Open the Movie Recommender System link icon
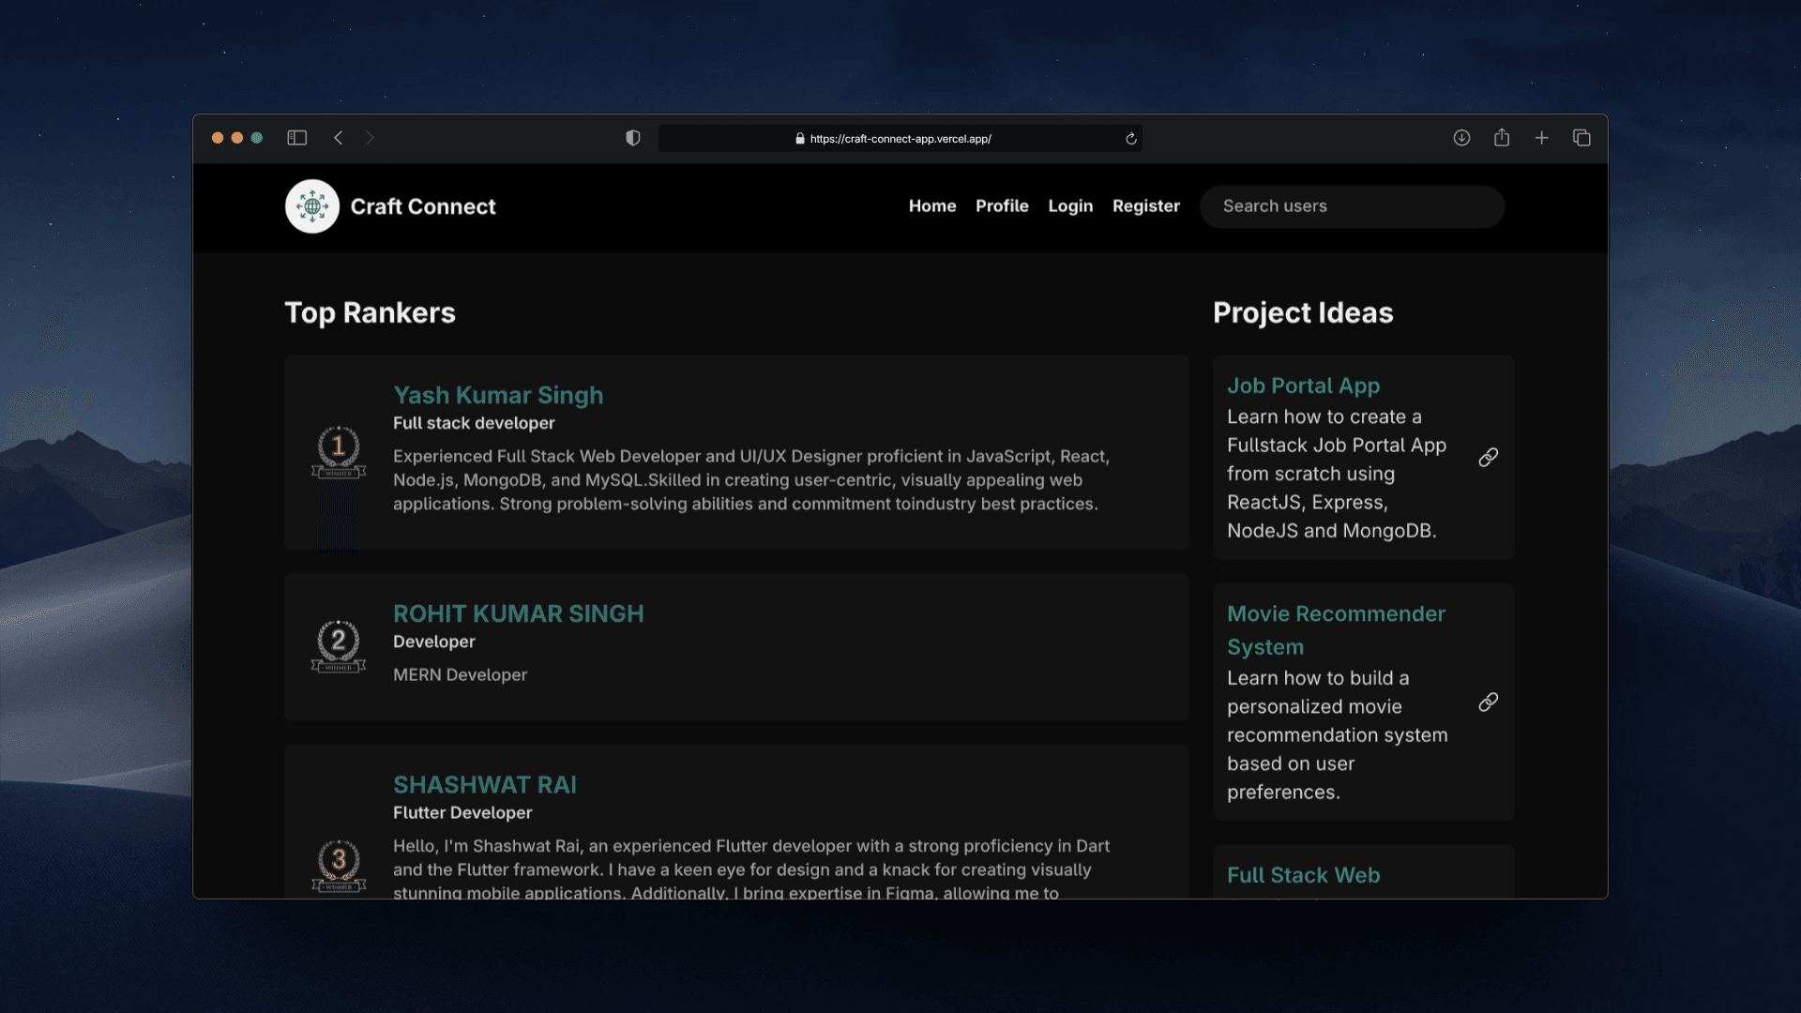The image size is (1801, 1013). click(x=1488, y=703)
